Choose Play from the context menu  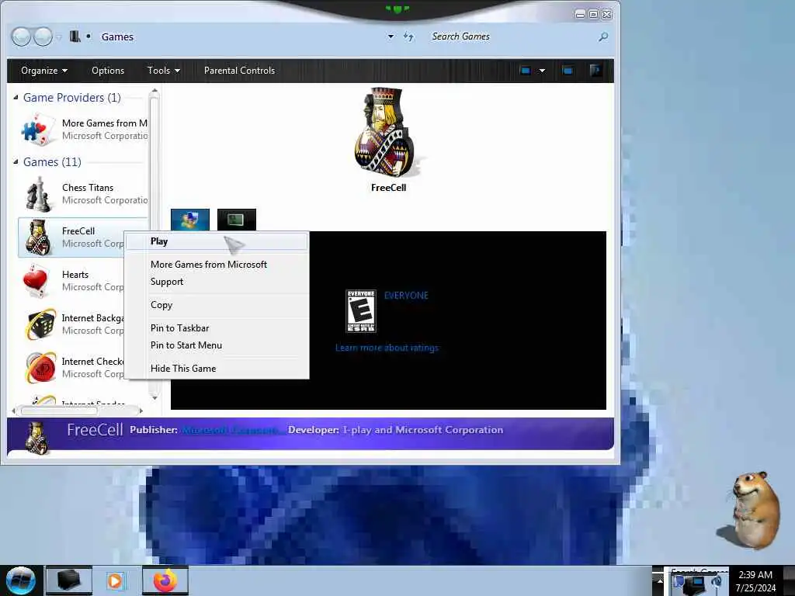[x=217, y=241]
